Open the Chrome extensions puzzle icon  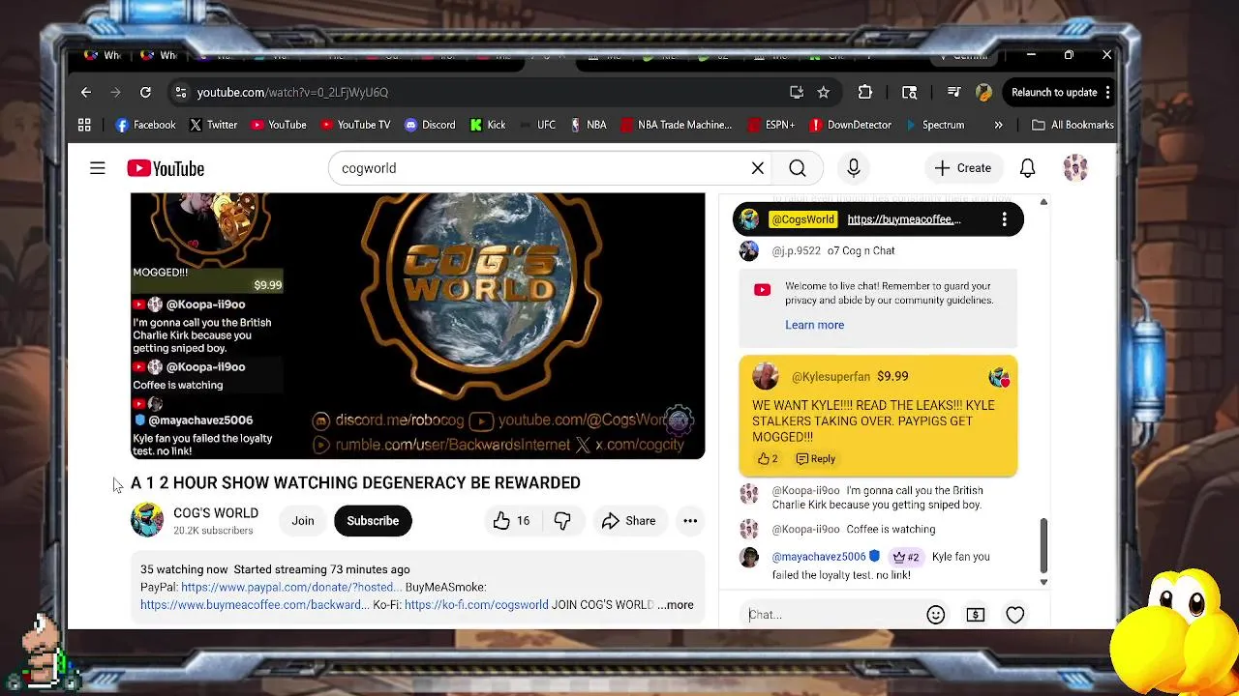click(865, 92)
